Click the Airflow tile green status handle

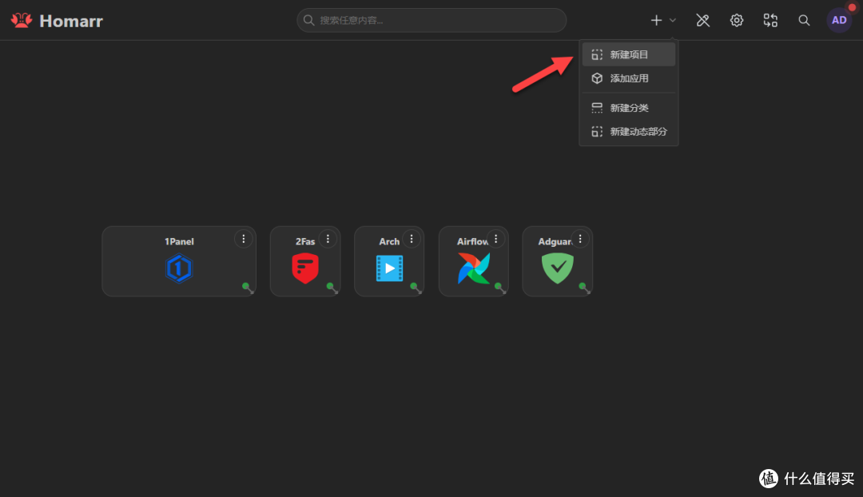[499, 288]
